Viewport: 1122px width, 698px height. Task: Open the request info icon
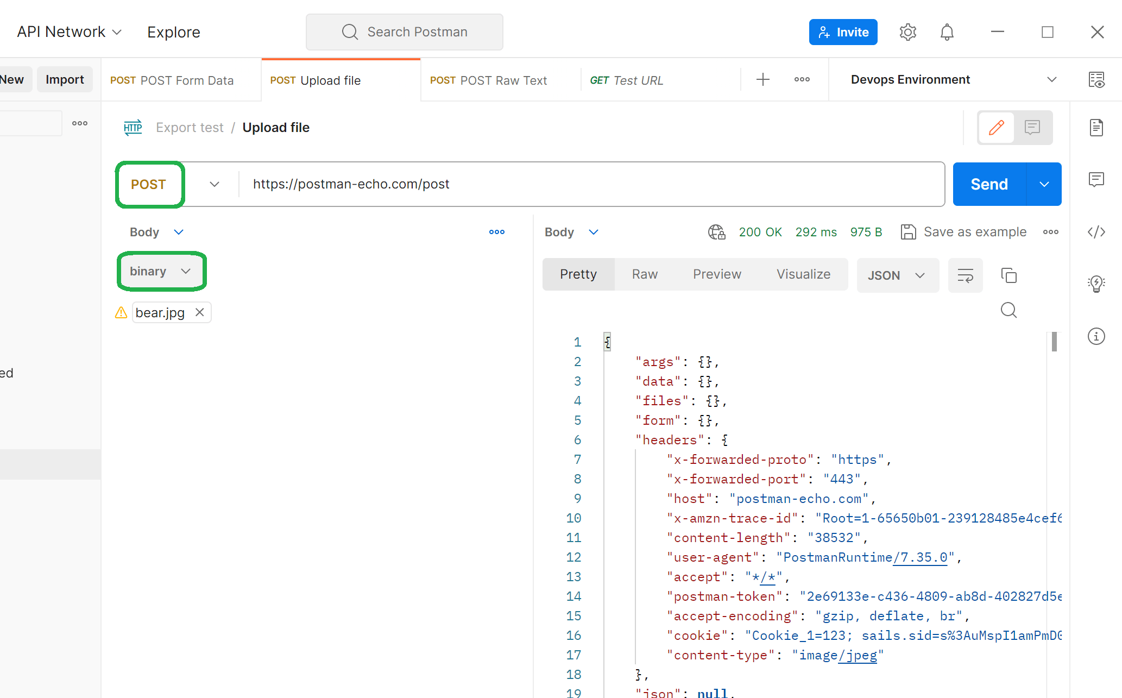1096,336
